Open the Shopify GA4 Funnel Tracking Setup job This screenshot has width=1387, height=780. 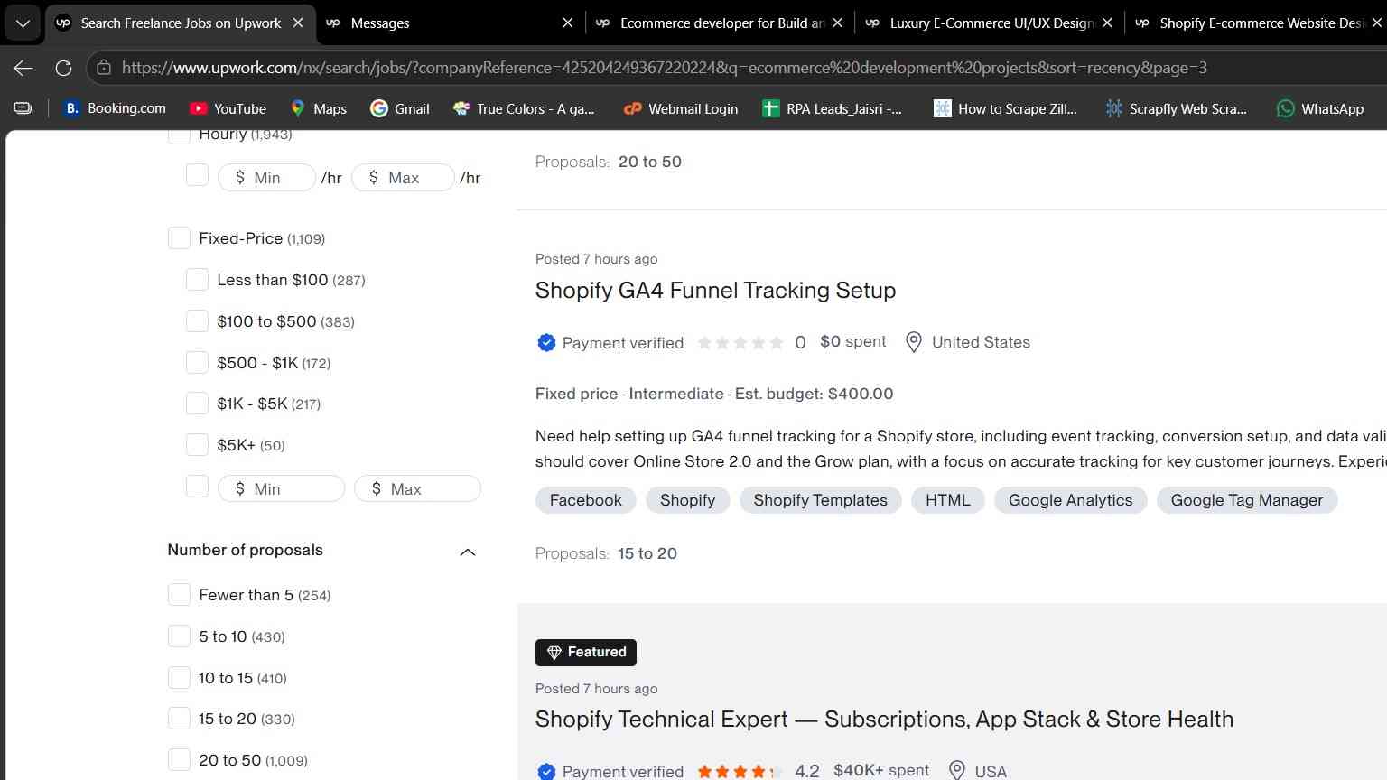point(715,291)
